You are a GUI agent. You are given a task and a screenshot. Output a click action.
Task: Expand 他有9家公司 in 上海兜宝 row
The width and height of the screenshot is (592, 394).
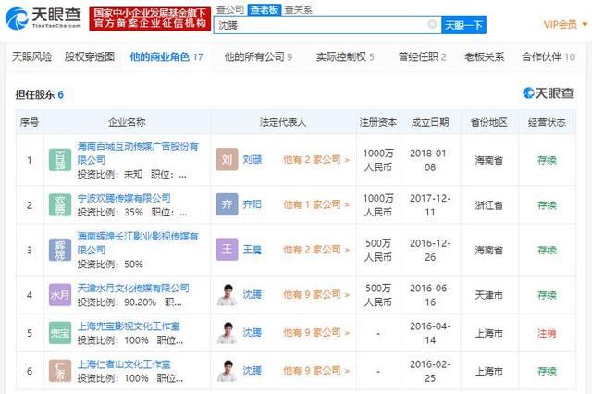click(316, 332)
